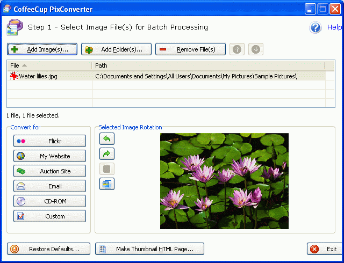The image size is (344, 263).
Task: Pick the Auction Site preset
Action: (49, 171)
